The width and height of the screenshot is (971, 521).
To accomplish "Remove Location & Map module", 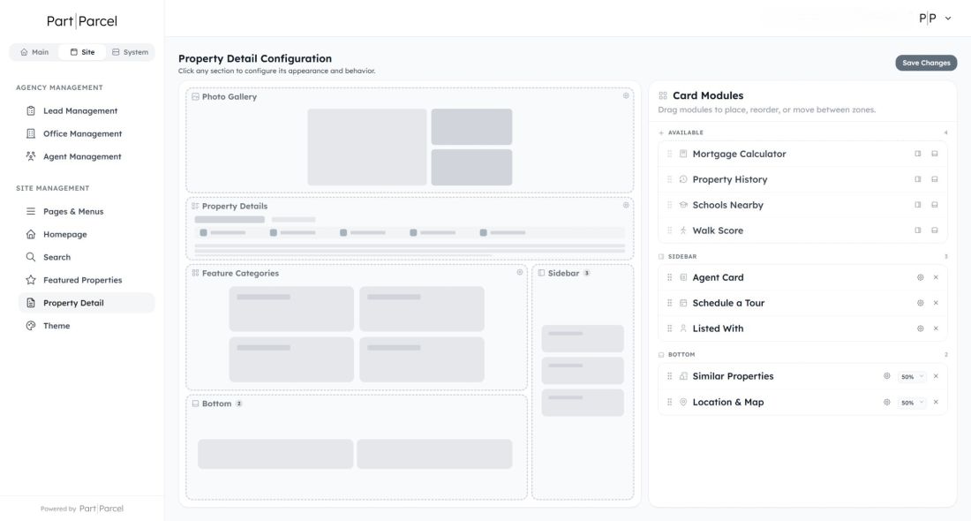I will (936, 402).
